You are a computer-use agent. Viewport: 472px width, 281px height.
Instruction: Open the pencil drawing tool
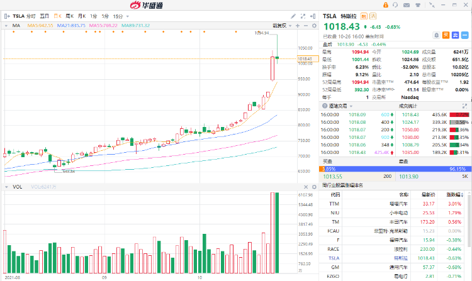coord(293,16)
